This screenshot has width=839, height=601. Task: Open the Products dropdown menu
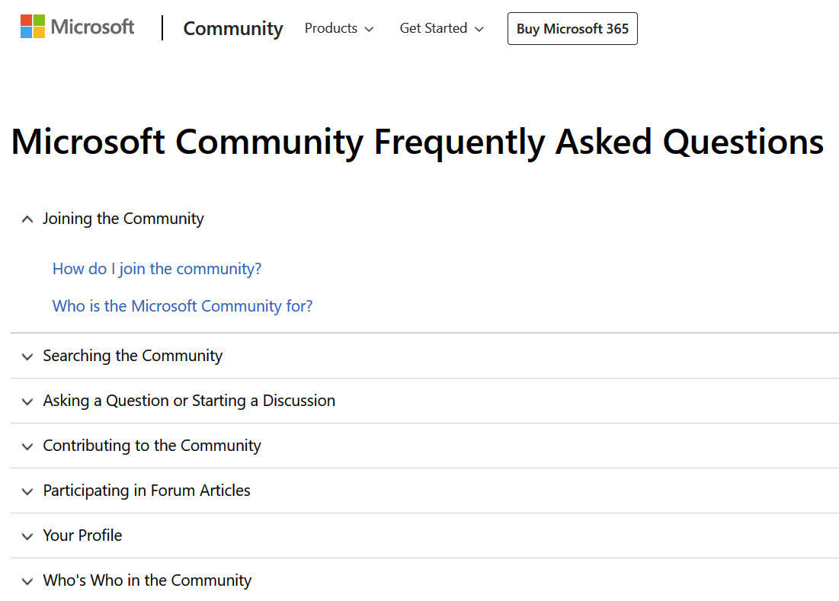pos(338,28)
